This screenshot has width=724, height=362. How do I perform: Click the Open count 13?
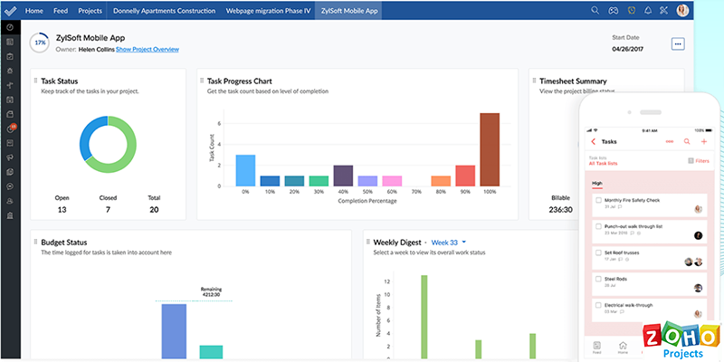[62, 210]
